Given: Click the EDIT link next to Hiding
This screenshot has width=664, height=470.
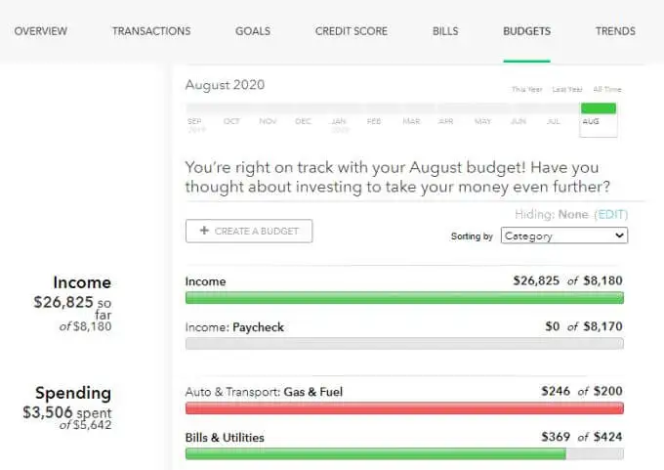Looking at the screenshot, I should click(610, 214).
